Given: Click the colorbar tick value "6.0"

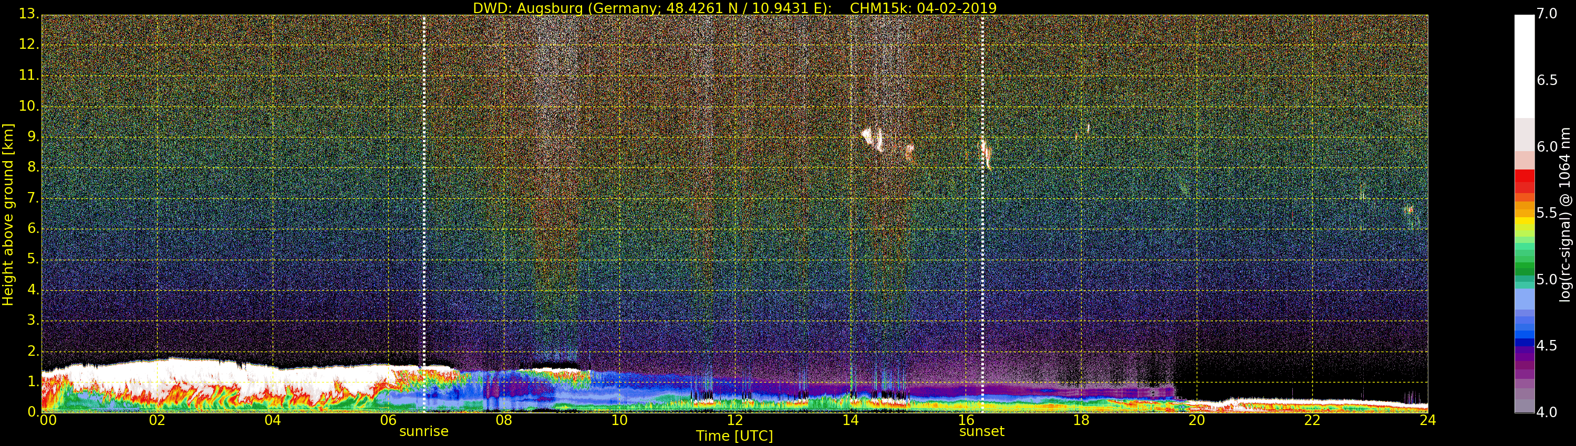Looking at the screenshot, I should point(1547,146).
